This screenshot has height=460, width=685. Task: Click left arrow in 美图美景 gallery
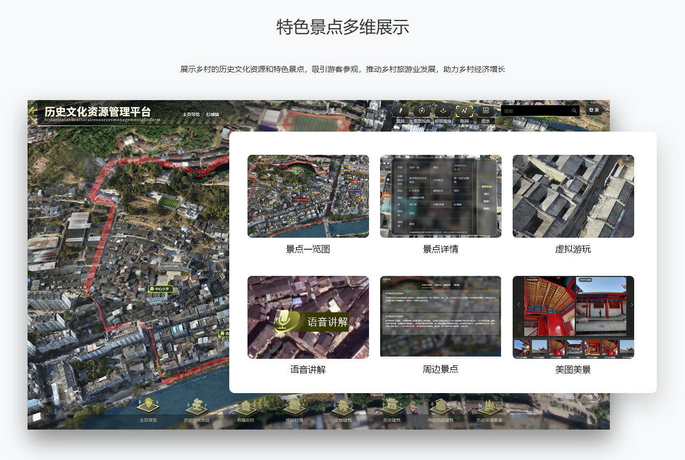tap(519, 305)
